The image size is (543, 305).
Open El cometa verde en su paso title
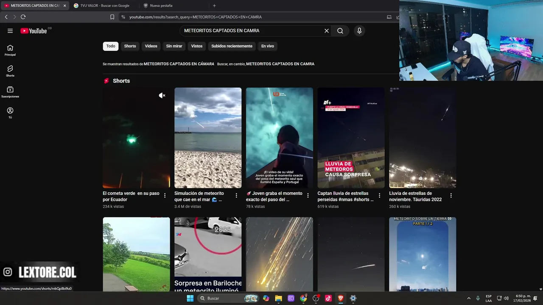click(131, 196)
